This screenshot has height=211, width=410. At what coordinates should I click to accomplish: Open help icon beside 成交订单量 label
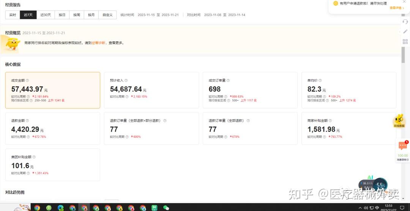(x=228, y=80)
